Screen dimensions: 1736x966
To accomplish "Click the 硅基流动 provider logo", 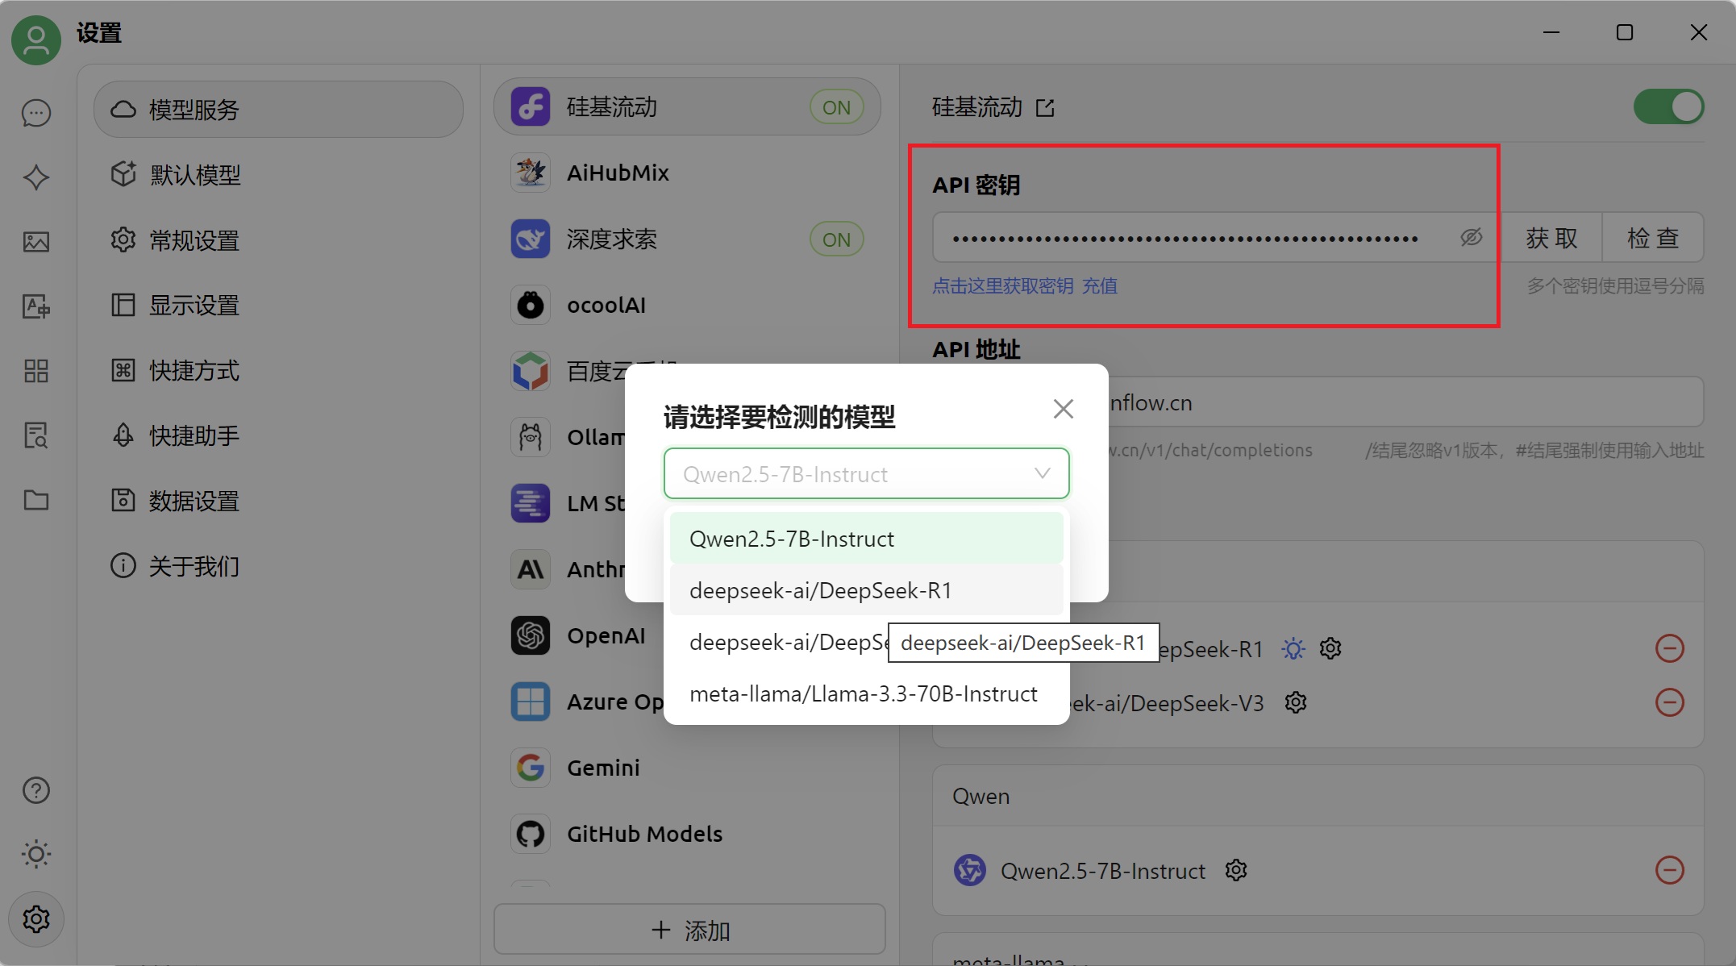I will click(x=531, y=106).
